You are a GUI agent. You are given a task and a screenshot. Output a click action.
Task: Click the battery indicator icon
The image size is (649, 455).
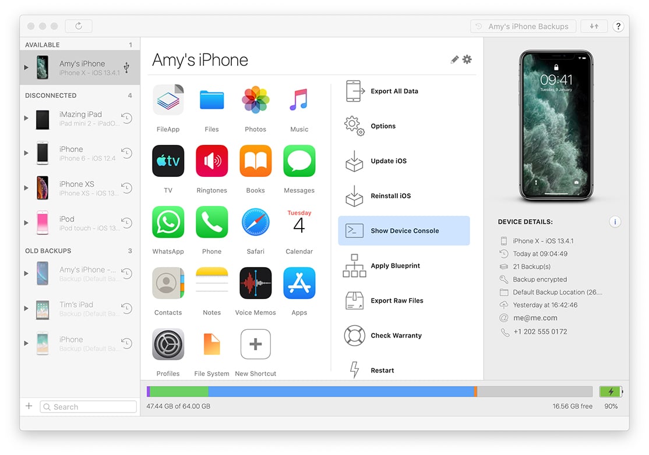click(x=611, y=392)
